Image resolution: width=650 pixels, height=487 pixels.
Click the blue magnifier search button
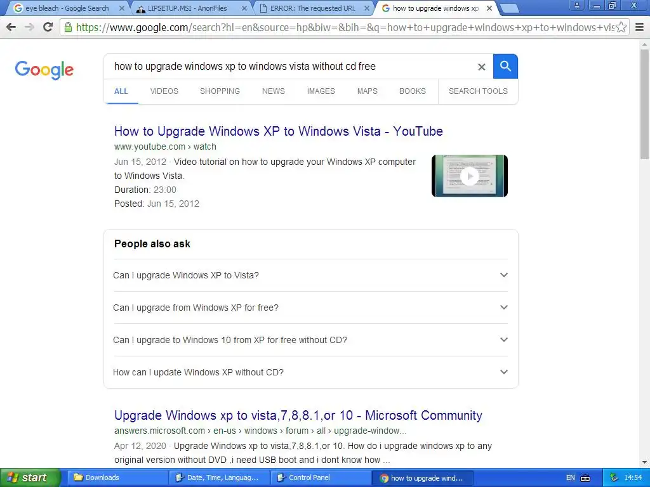tap(505, 66)
